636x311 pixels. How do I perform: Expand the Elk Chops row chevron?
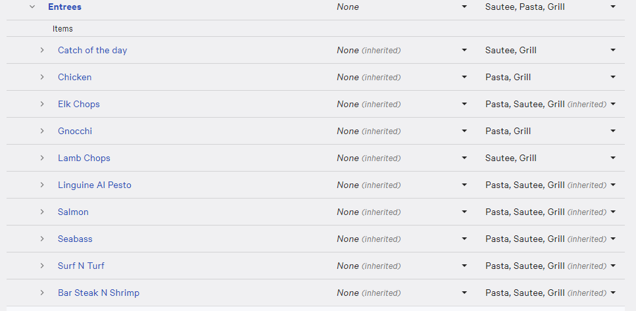(x=42, y=104)
